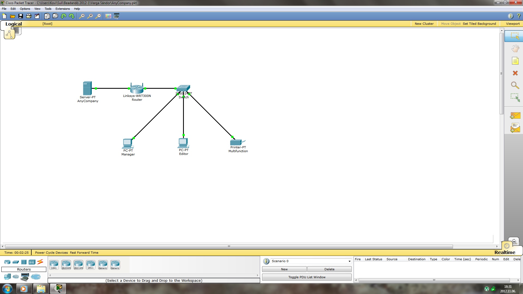Open the Tools menu
The width and height of the screenshot is (523, 294).
(x=48, y=9)
